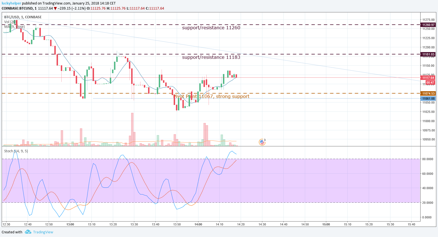Click the 11050.00 price axis label
Viewport: 438px width, 237px height.
click(428, 102)
